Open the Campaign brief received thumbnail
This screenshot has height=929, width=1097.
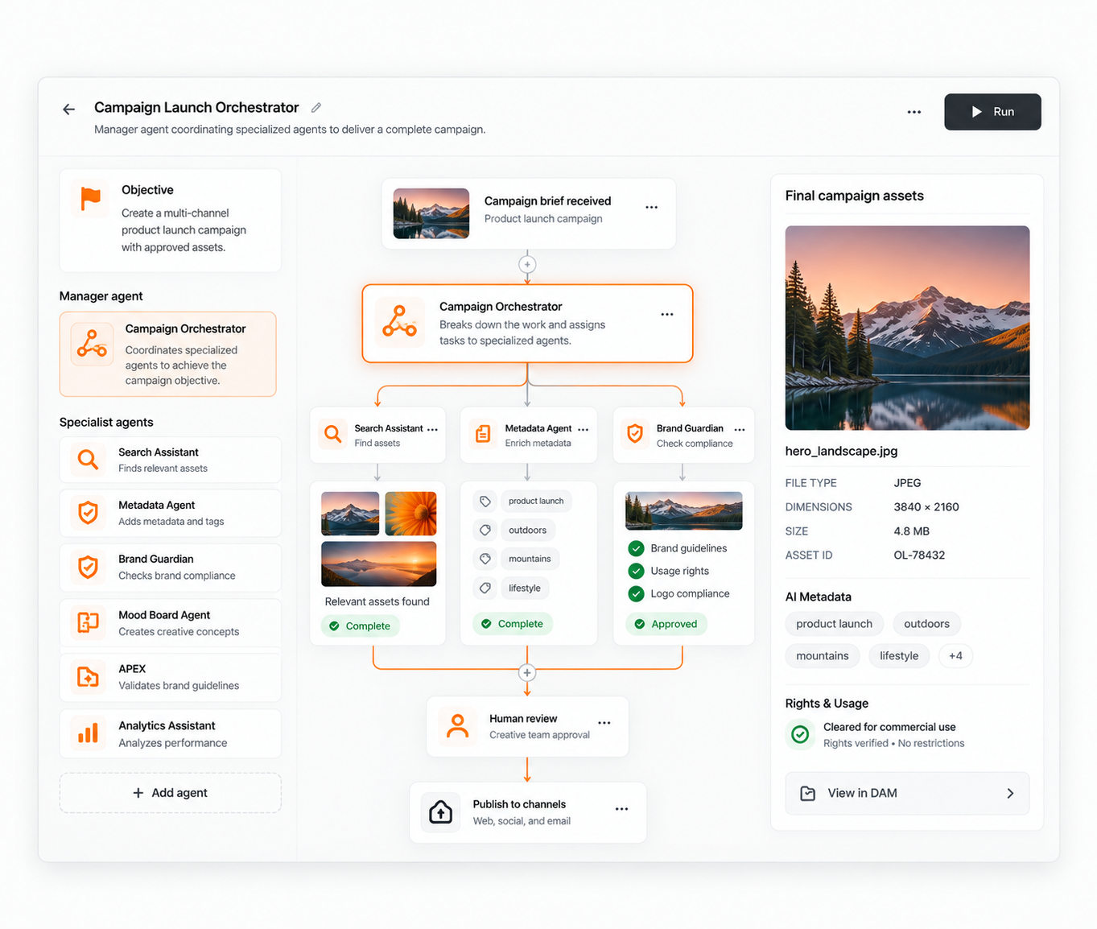(x=431, y=213)
